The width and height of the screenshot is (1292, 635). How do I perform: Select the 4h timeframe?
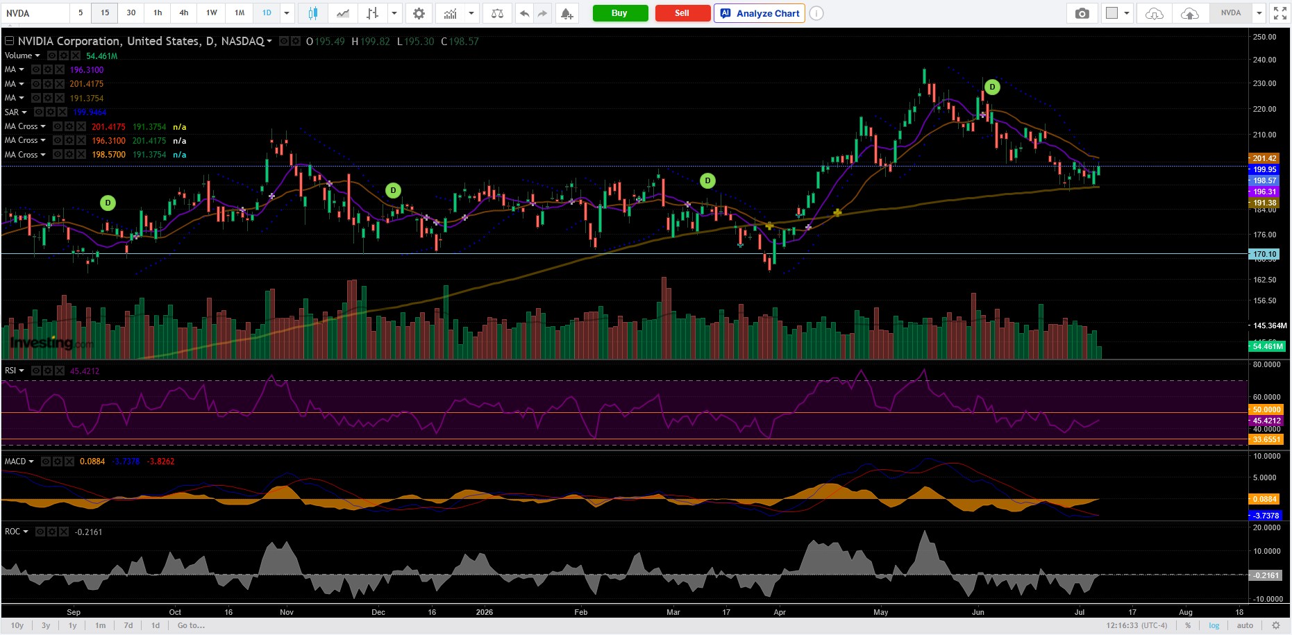click(x=184, y=13)
